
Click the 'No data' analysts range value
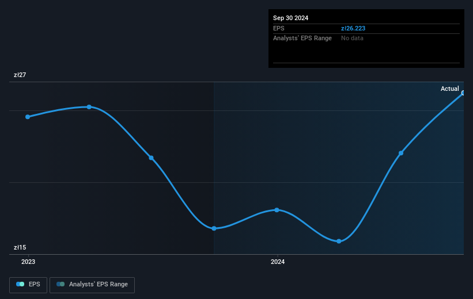point(352,39)
